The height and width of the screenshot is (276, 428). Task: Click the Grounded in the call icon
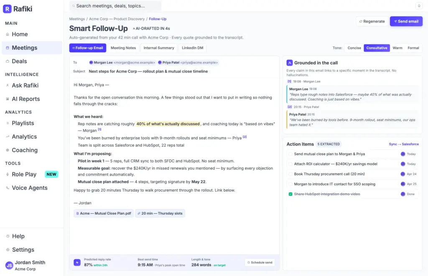289,63
